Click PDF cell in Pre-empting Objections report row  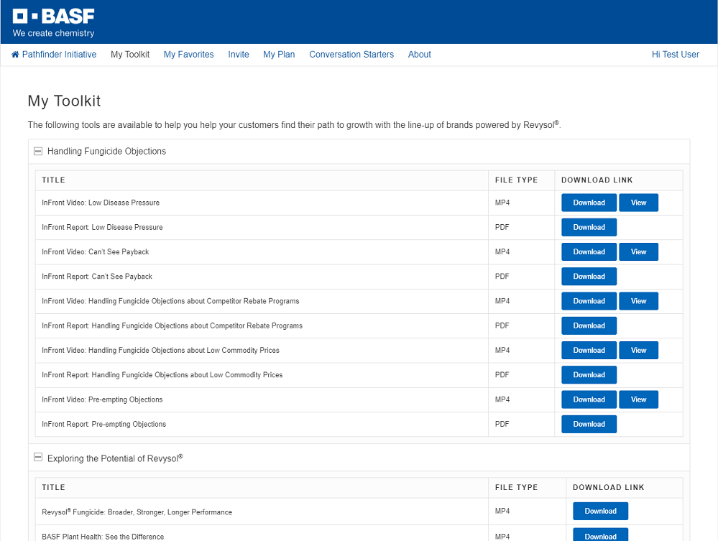502,425
